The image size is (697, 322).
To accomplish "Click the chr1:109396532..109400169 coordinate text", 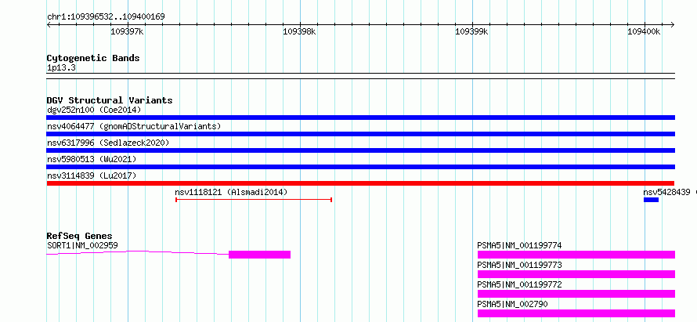I will click(106, 16).
